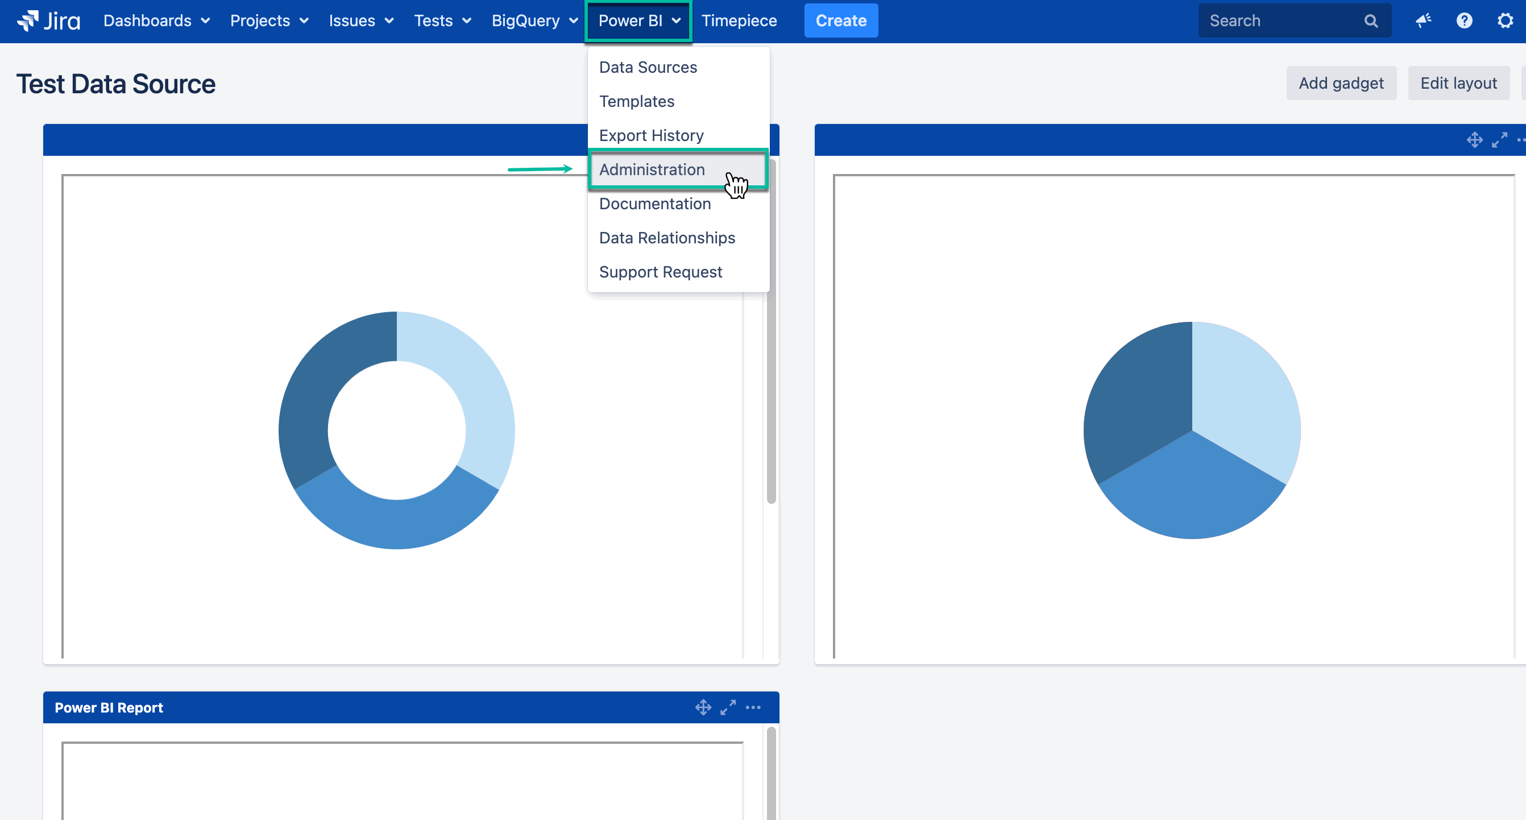
Task: Click the Jira logo icon
Action: 27,20
